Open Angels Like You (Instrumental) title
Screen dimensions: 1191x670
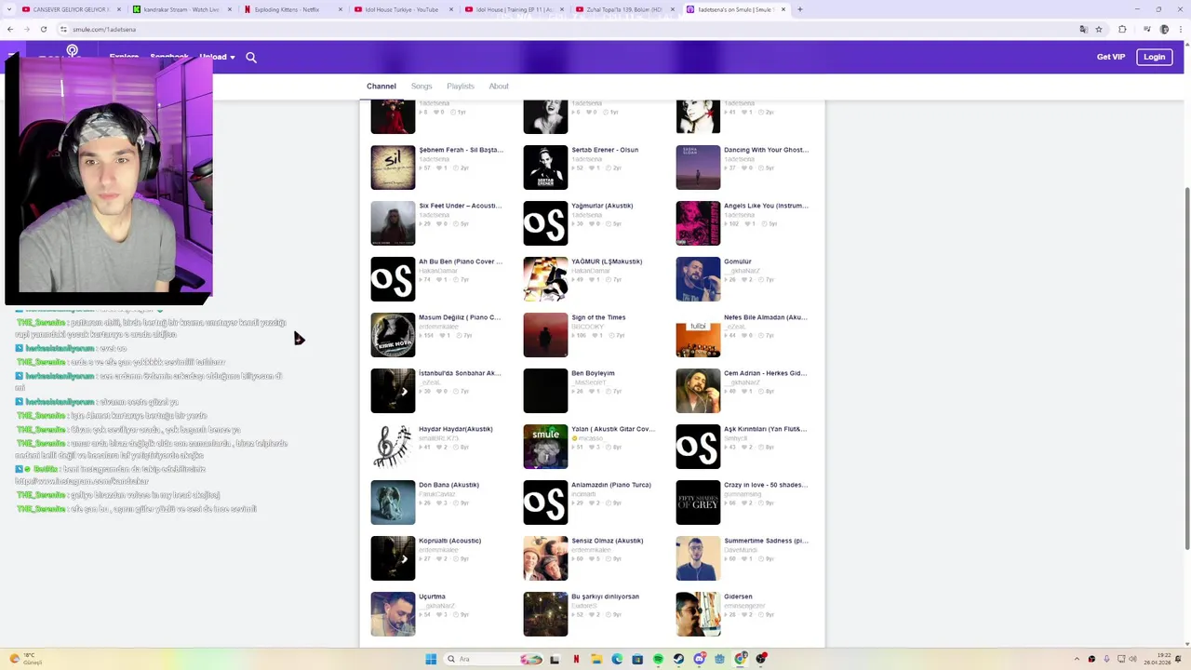click(766, 206)
